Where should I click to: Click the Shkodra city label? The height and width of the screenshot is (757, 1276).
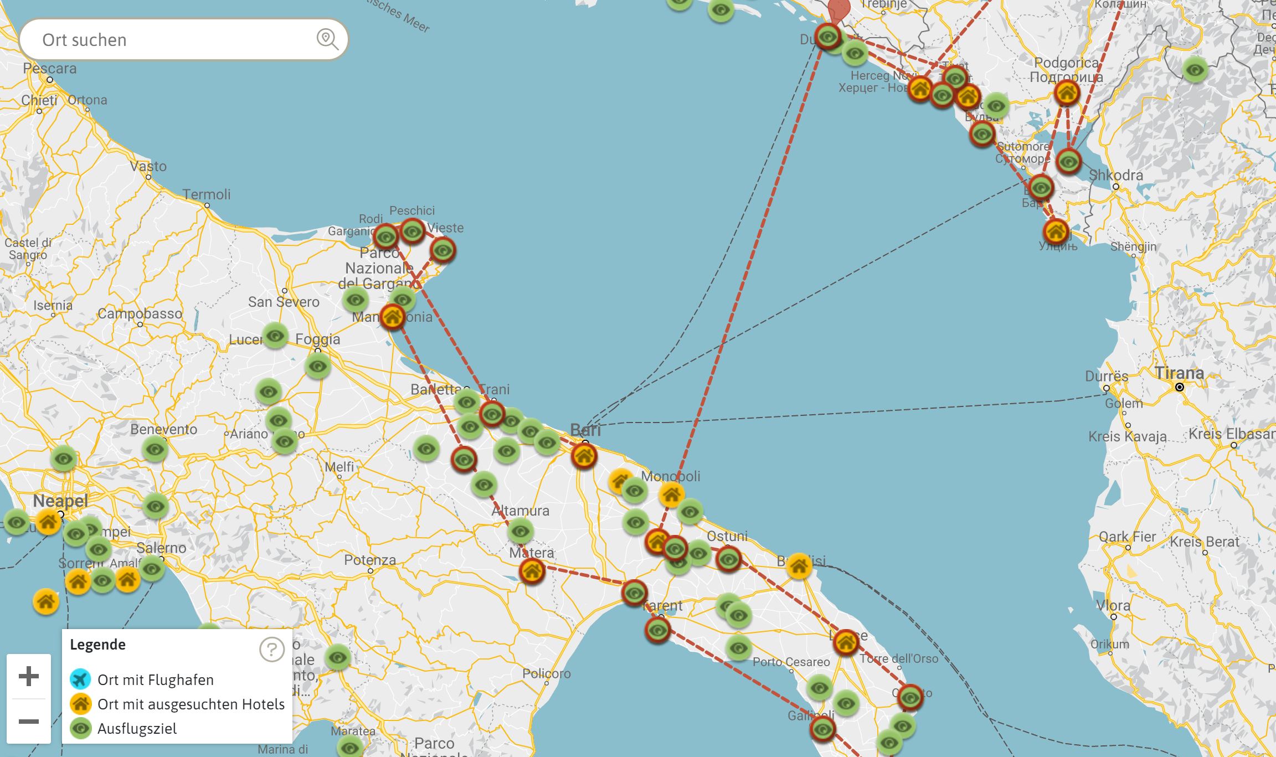tap(1115, 175)
